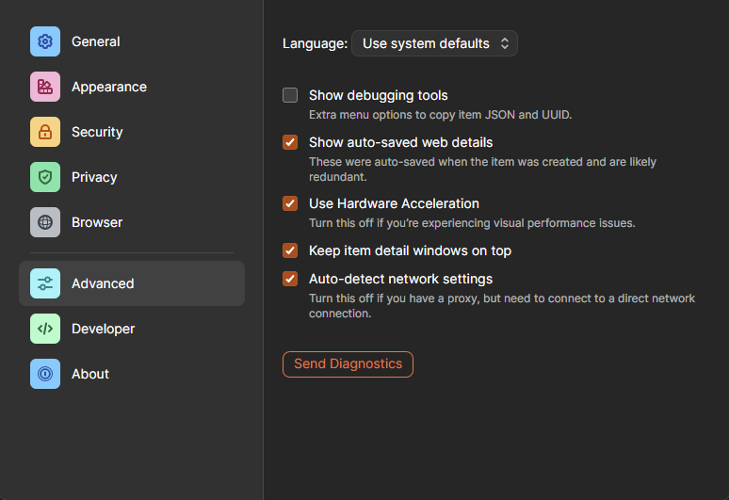The width and height of the screenshot is (729, 500).
Task: Click the Privacy shield icon
Action: click(x=45, y=177)
